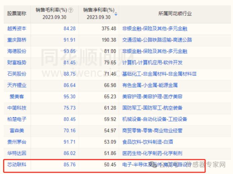Click net margin value 54.97
The width and height of the screenshot is (233, 174).
[x=110, y=131]
